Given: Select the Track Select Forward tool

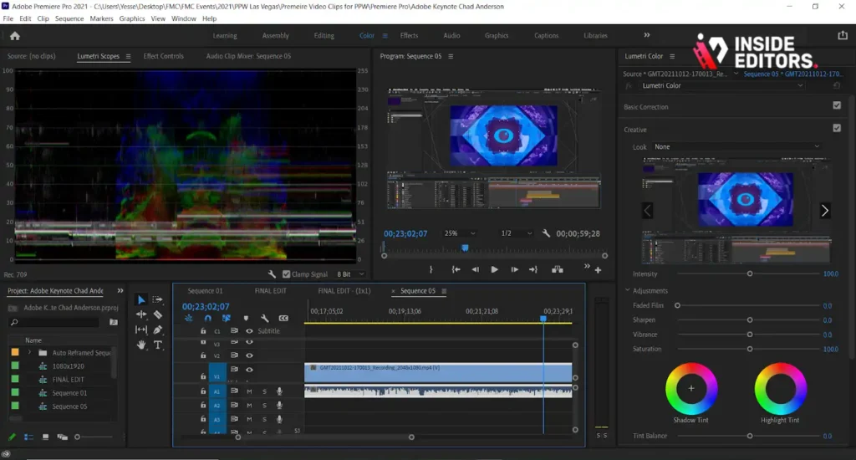Looking at the screenshot, I should click(157, 299).
